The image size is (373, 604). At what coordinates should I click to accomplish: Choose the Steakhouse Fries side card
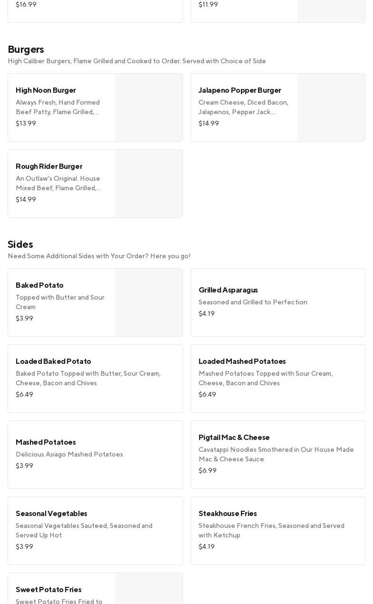click(x=277, y=531)
